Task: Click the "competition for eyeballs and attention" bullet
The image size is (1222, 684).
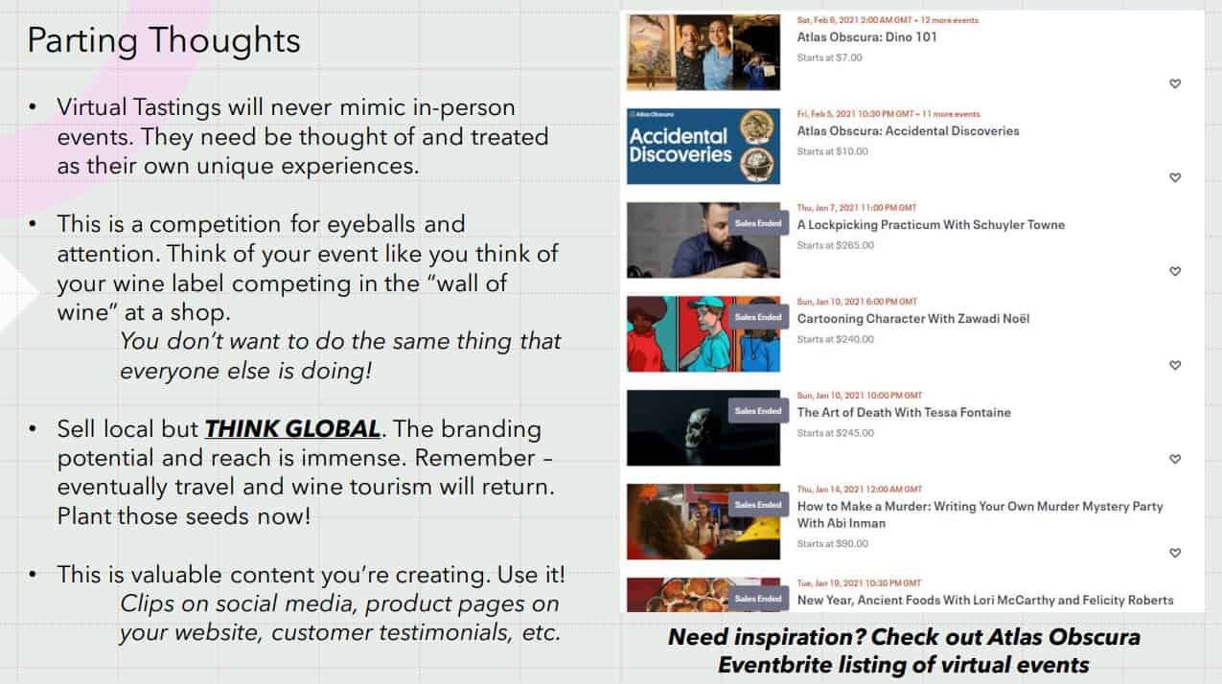Action: (x=308, y=267)
